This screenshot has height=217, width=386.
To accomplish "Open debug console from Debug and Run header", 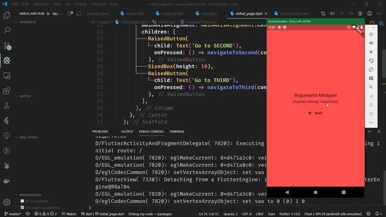I will tap(79, 13).
